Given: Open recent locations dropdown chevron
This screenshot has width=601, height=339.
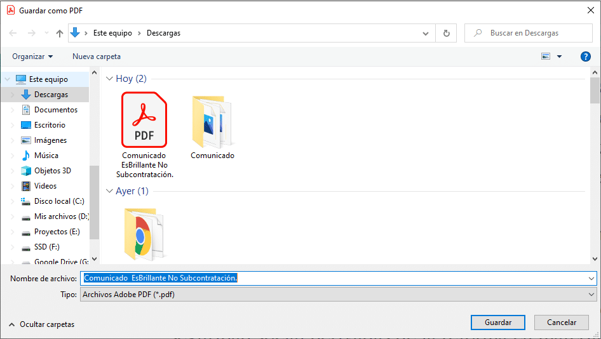Looking at the screenshot, I should coord(46,33).
